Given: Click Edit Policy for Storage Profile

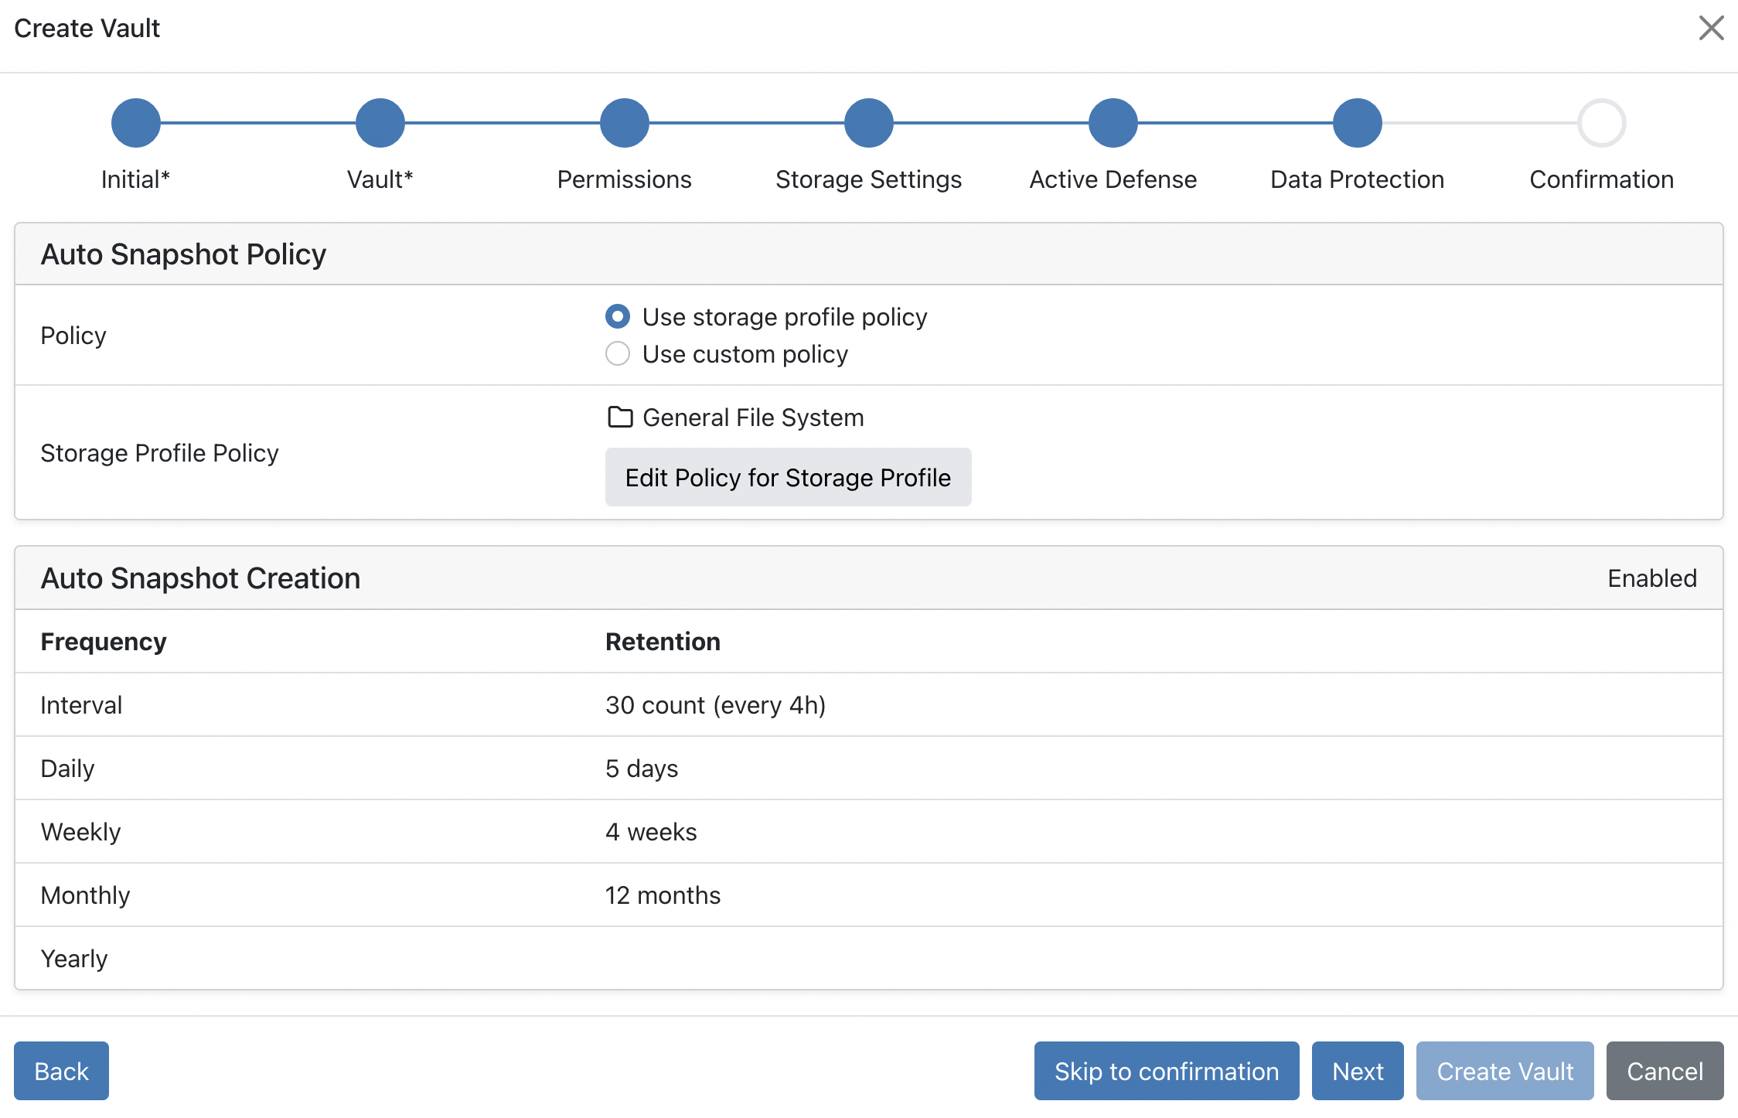Looking at the screenshot, I should (x=788, y=477).
